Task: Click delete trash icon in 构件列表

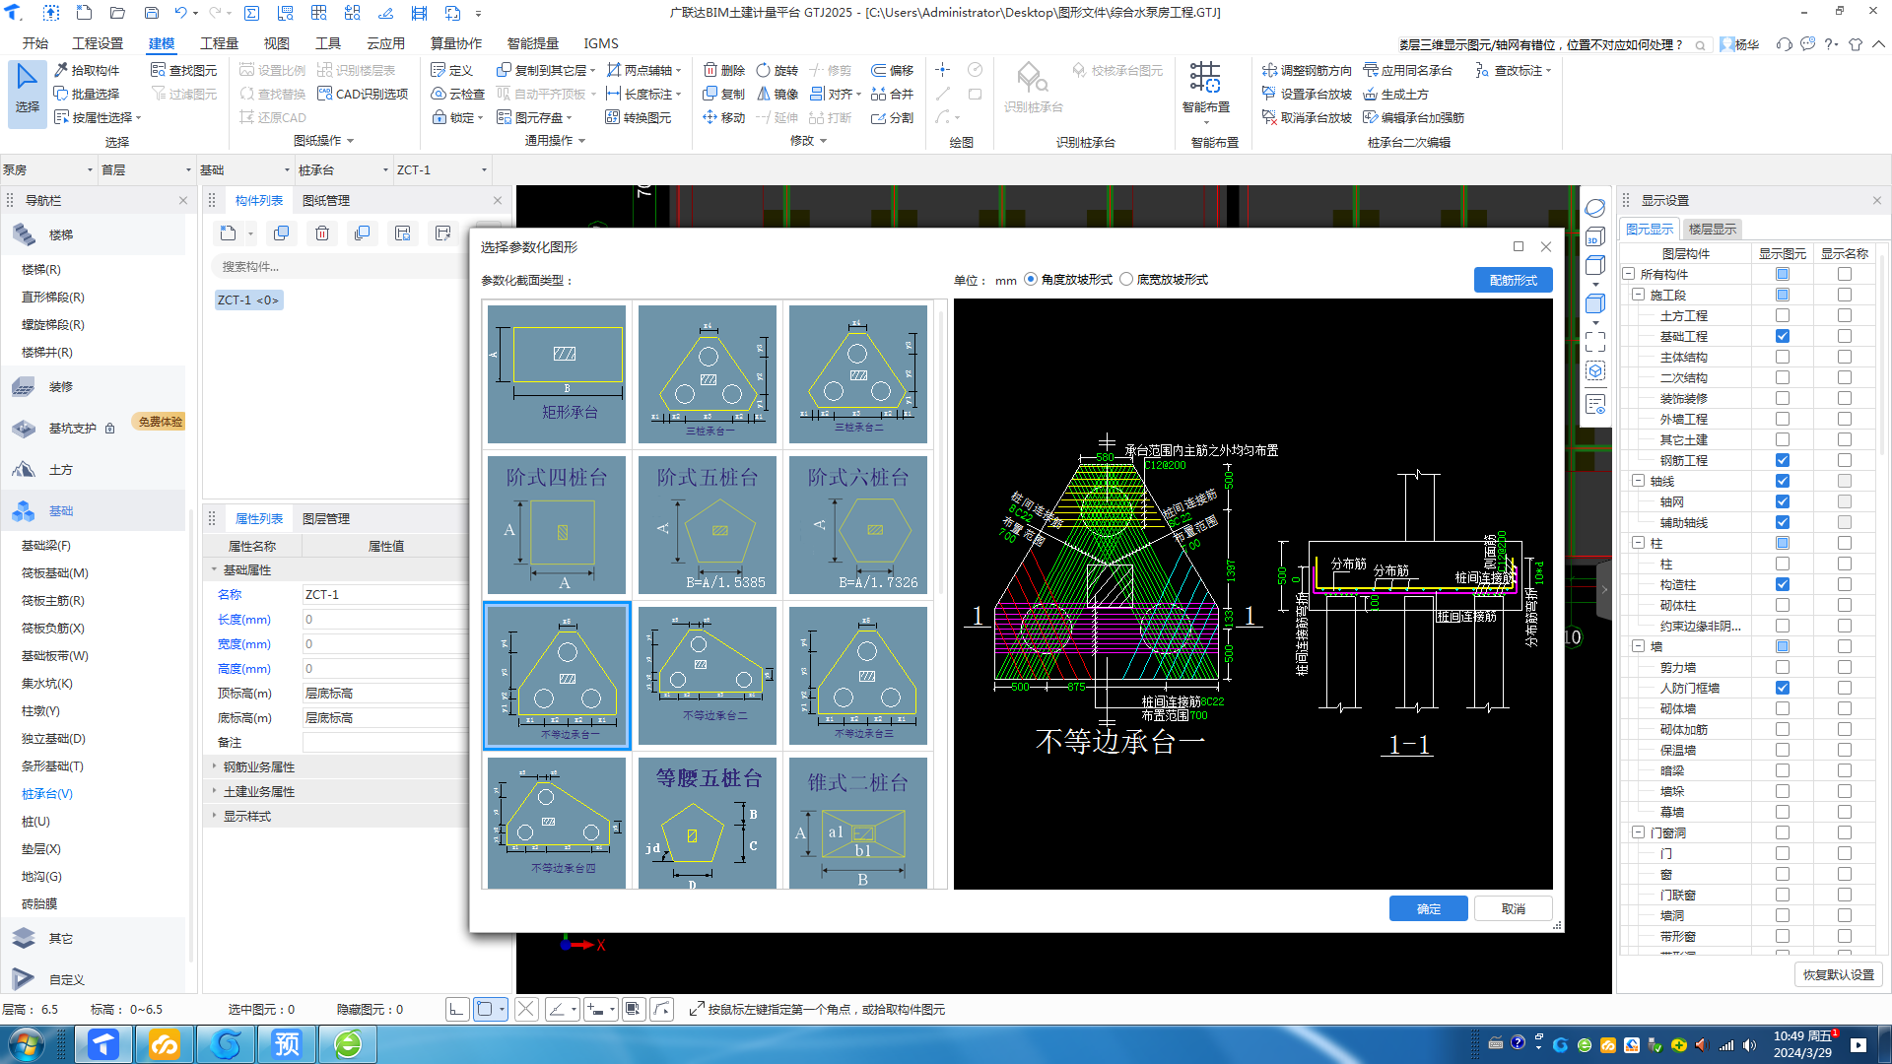Action: click(322, 233)
